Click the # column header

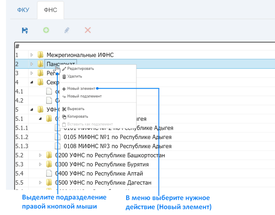(x=17, y=46)
